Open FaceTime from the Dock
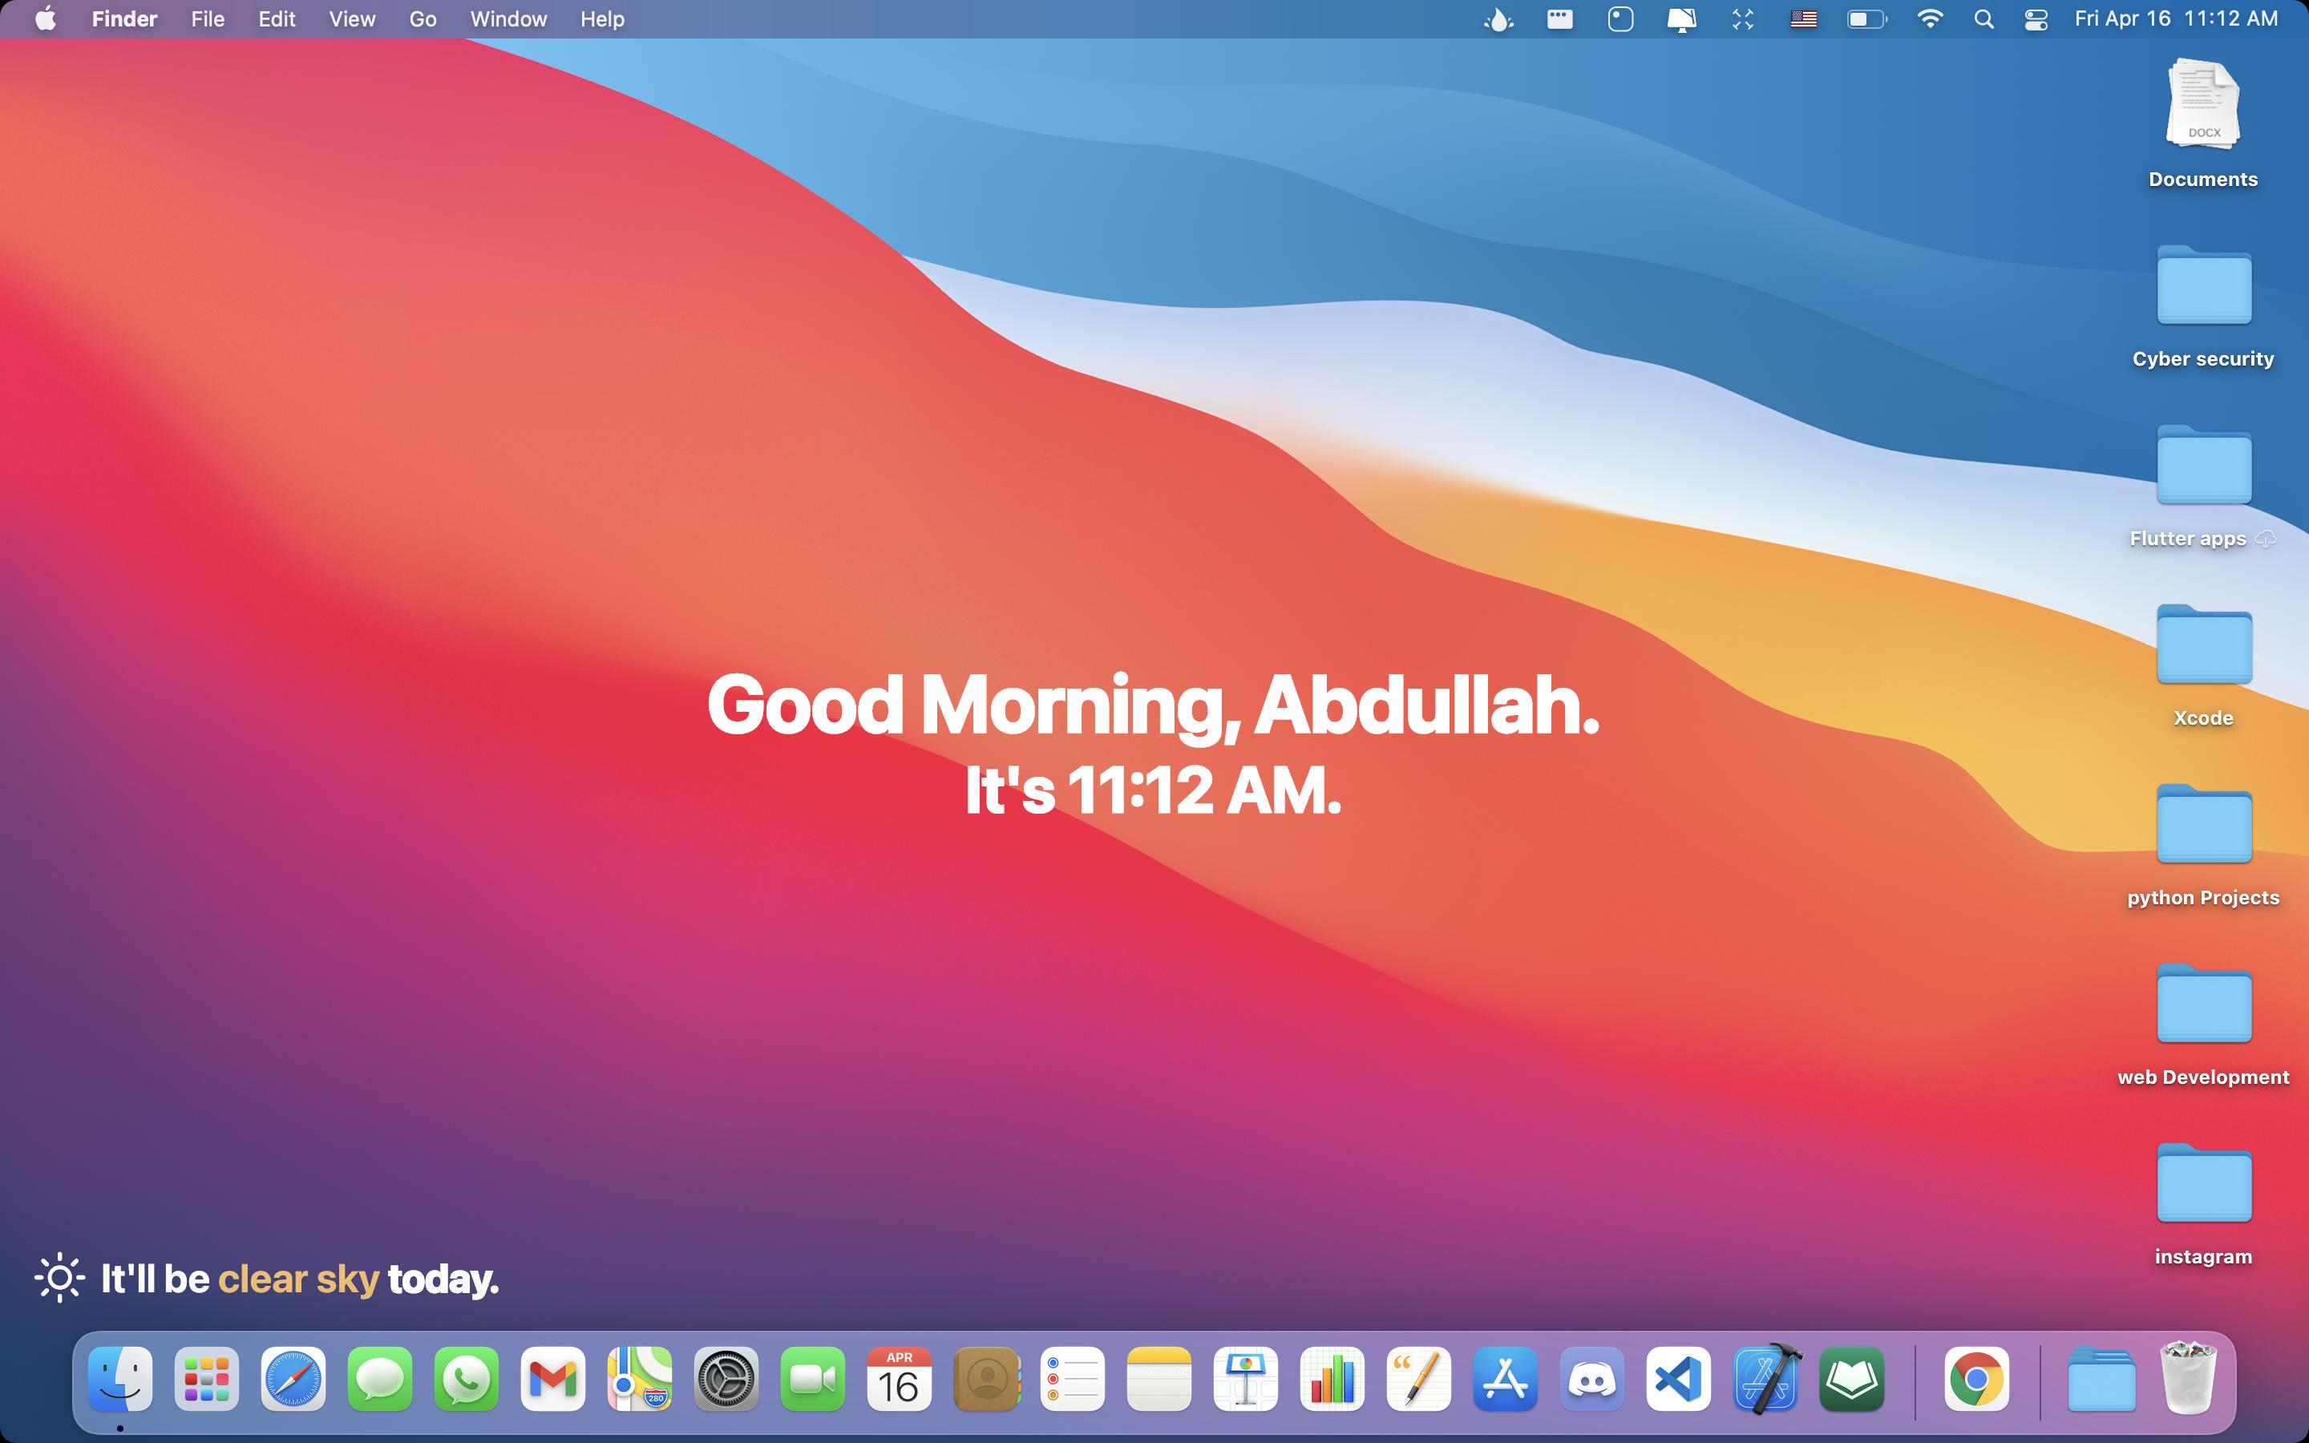2309x1443 pixels. (x=812, y=1379)
